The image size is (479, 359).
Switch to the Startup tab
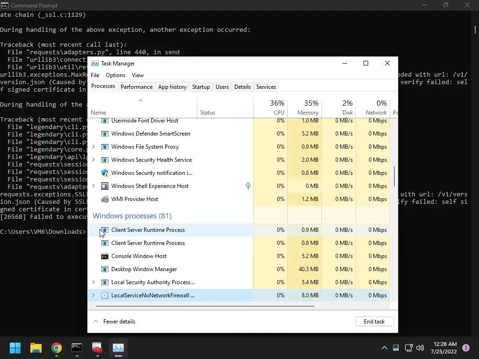tap(201, 87)
